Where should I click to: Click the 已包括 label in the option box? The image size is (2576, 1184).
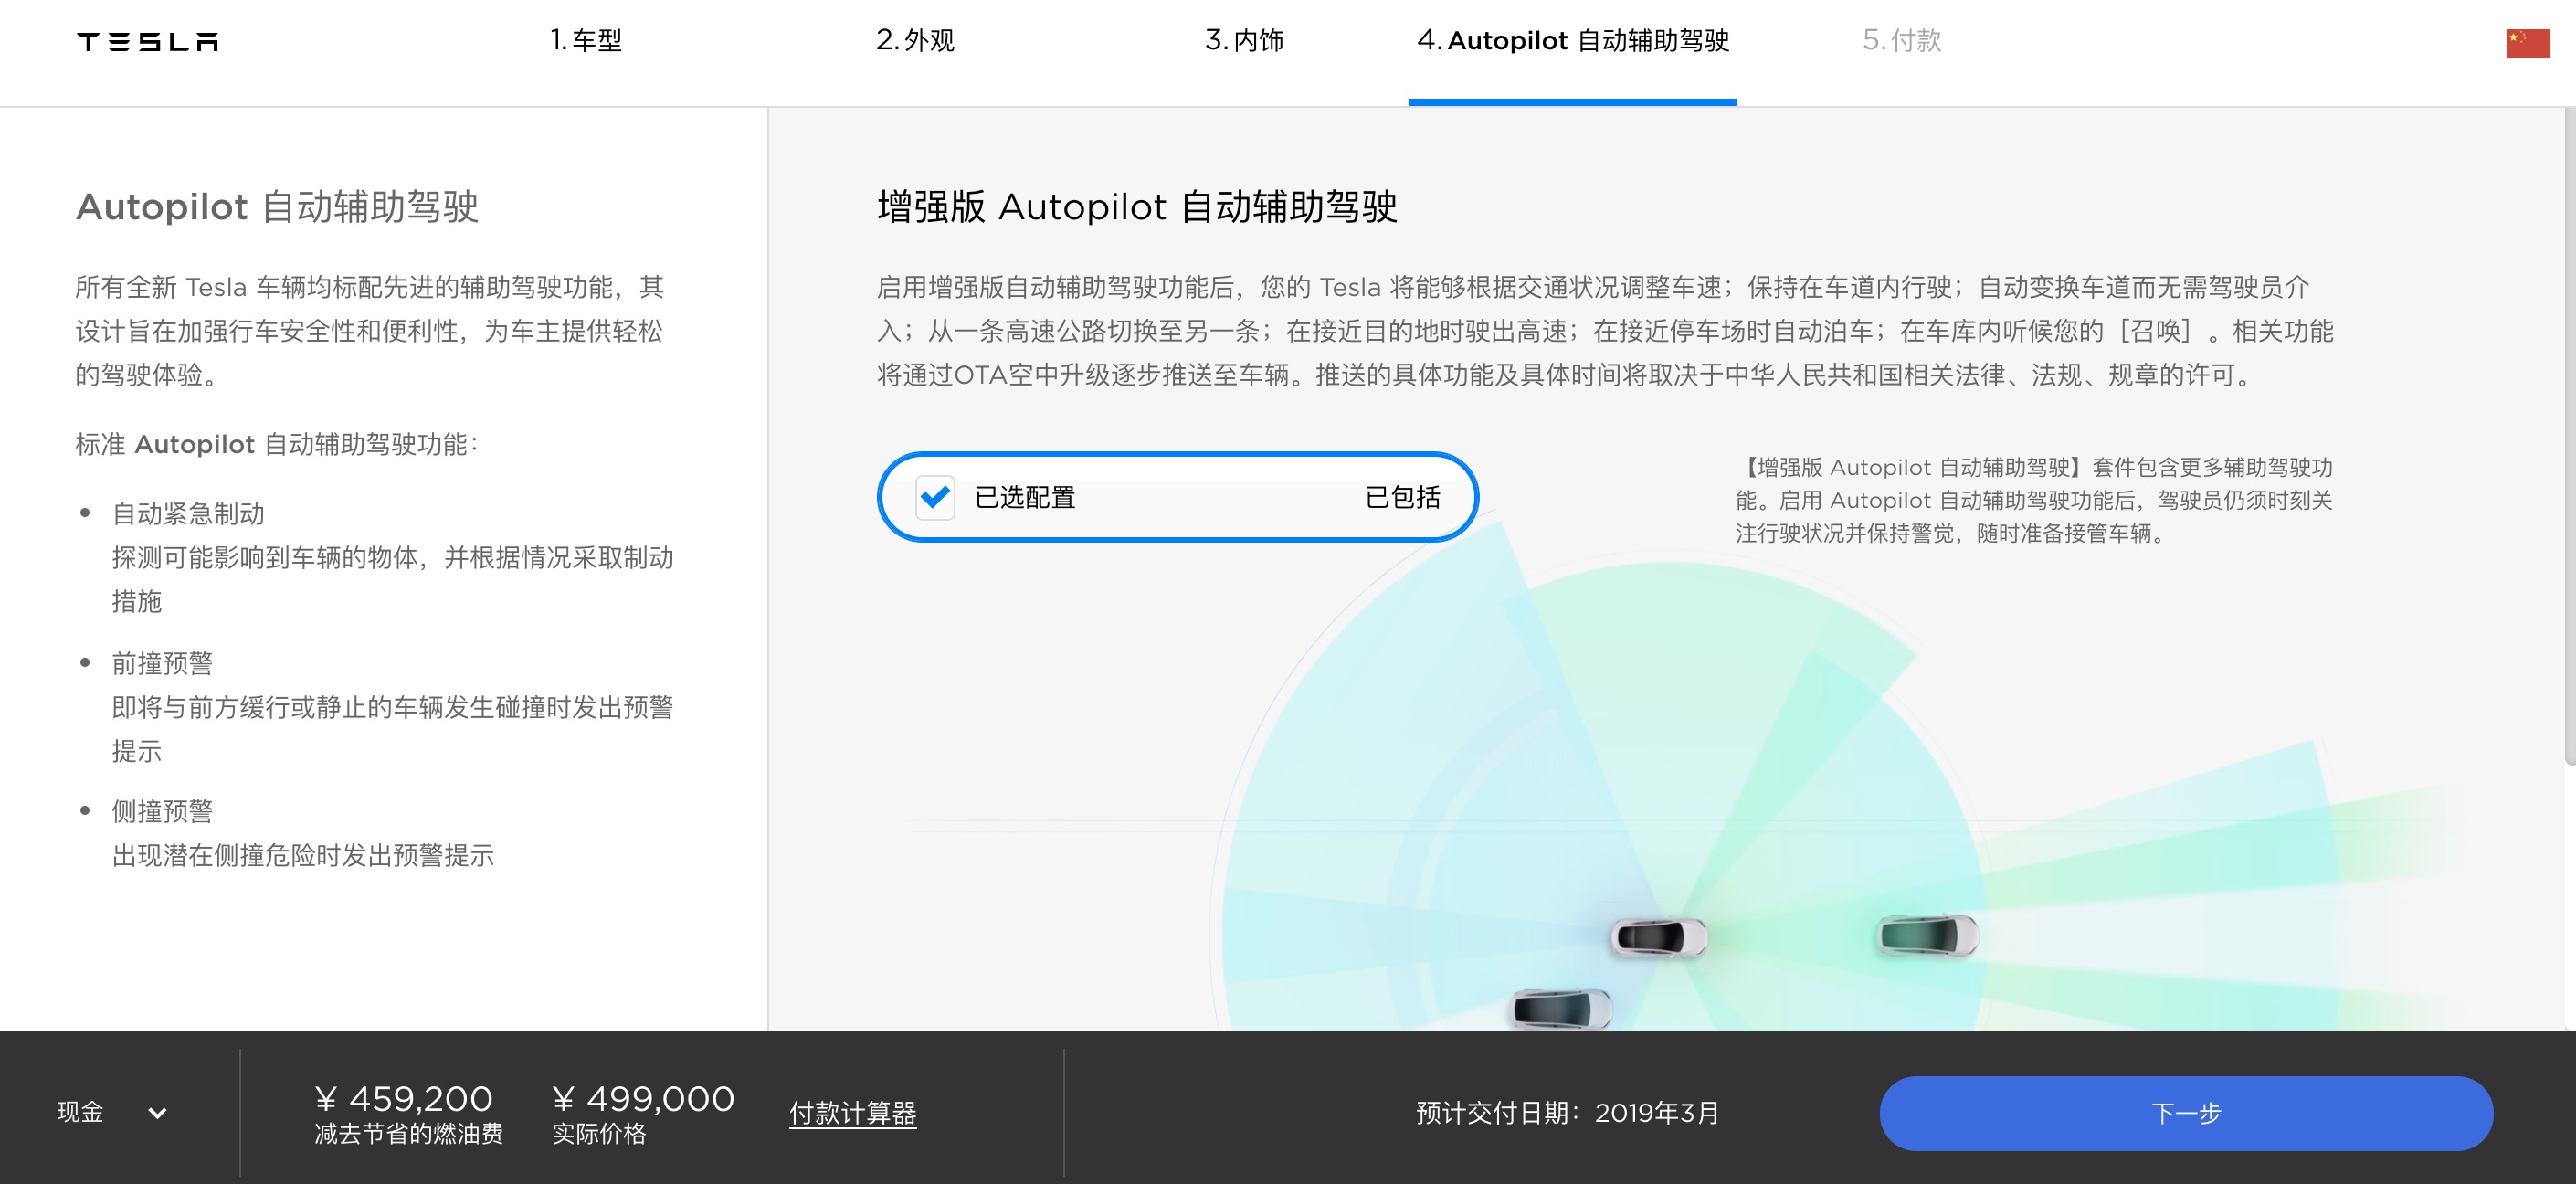[x=1402, y=497]
